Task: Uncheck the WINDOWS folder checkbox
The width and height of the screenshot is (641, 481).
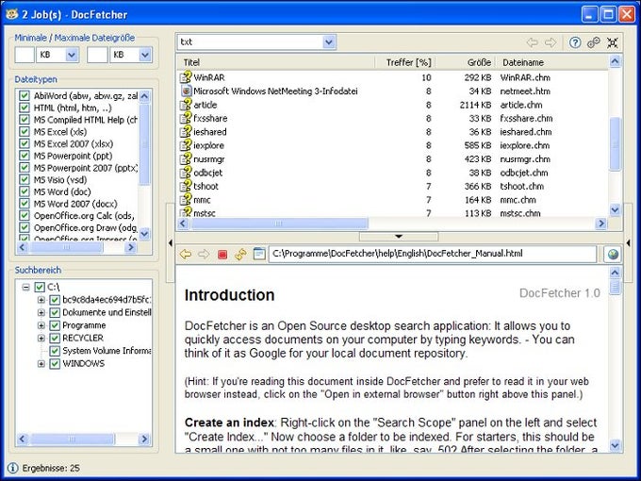Action: tap(55, 364)
